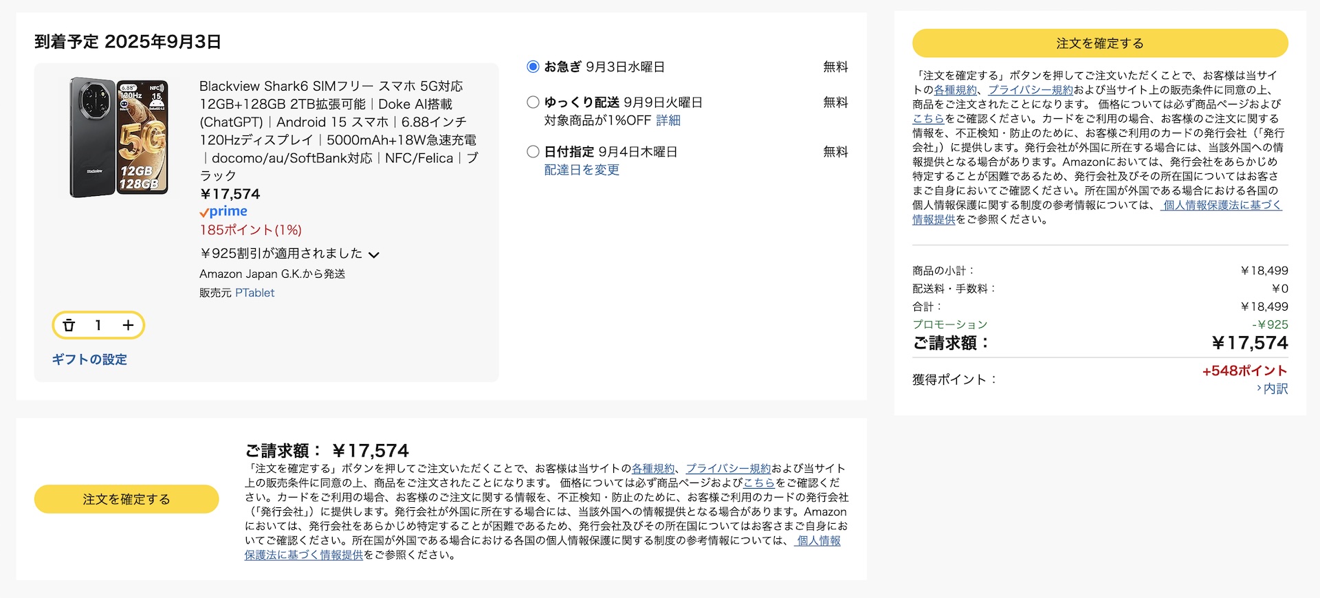Click the prime badge under the price
Viewport: 1320px width, 598px height.
[223, 212]
